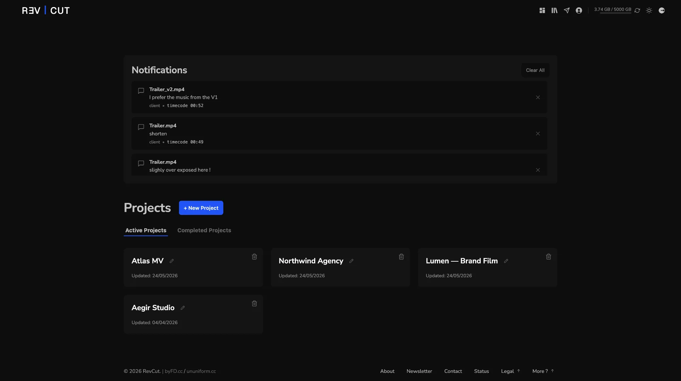
Task: Click the storage usage progress bar
Action: pos(615,13)
